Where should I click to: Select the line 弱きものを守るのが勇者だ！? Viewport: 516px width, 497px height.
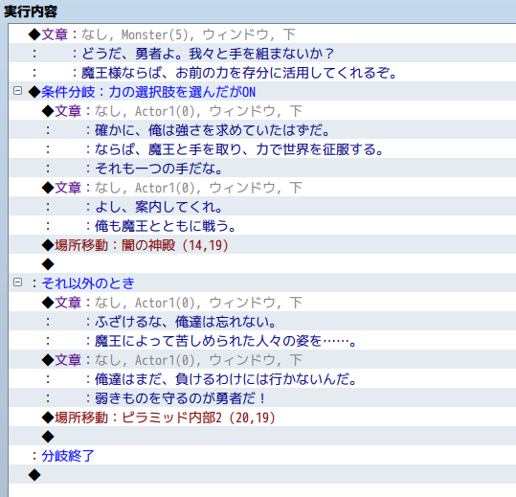point(262,398)
